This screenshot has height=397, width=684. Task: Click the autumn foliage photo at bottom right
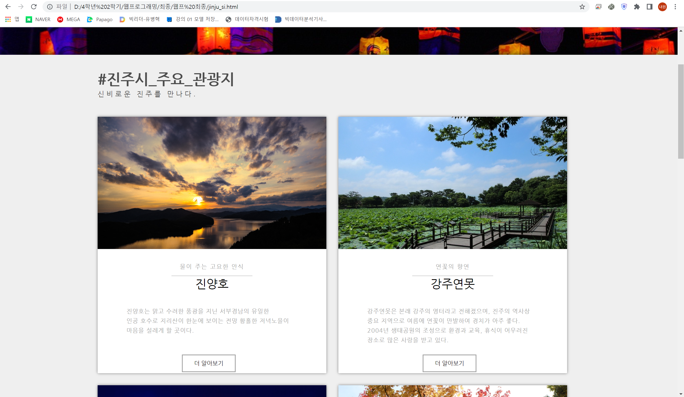tap(452, 391)
